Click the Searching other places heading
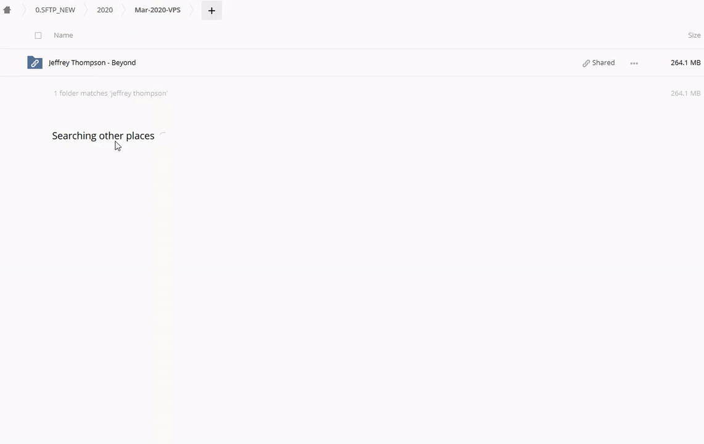 103,136
